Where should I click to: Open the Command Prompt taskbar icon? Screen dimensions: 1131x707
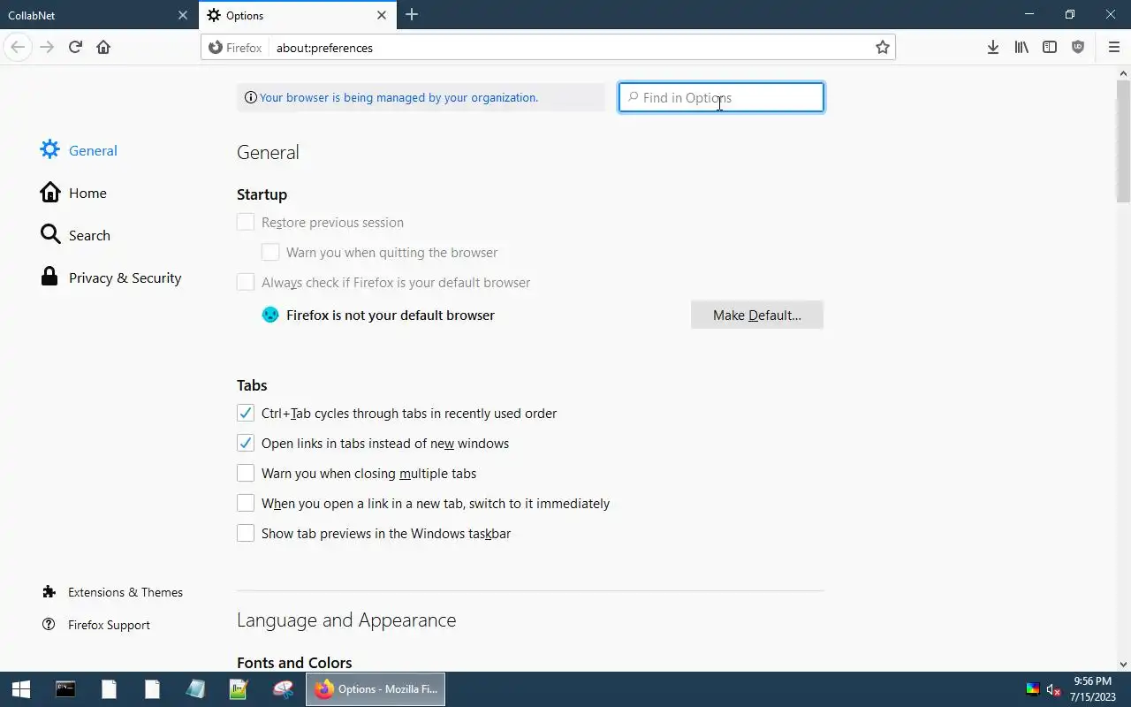[65, 689]
